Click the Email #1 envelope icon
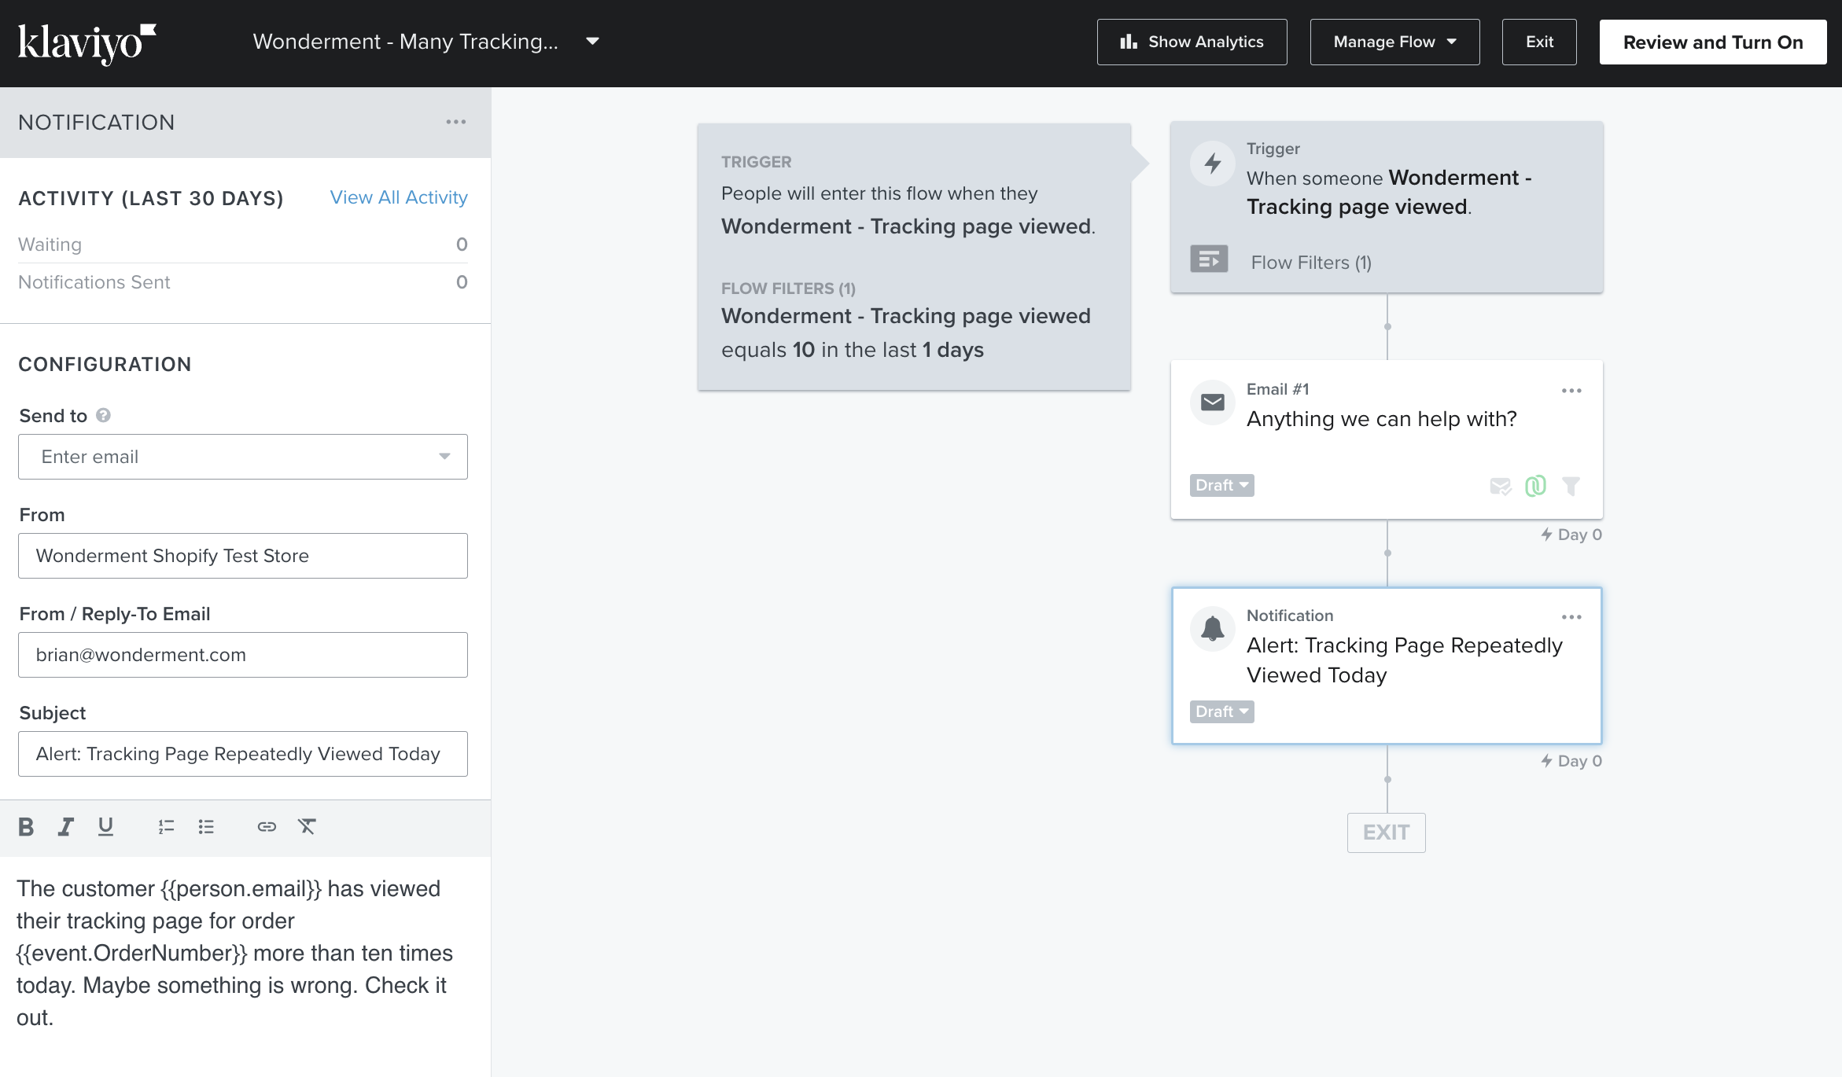Image resolution: width=1842 pixels, height=1077 pixels. [x=1213, y=402]
